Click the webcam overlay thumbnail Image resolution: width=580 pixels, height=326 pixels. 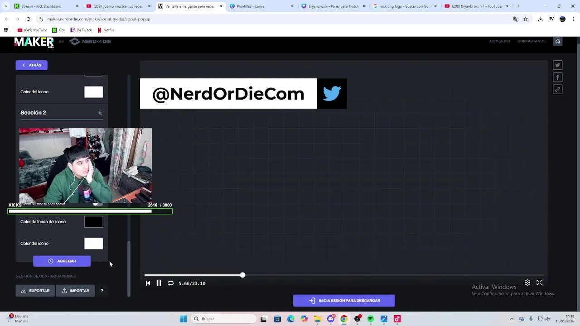click(x=86, y=166)
